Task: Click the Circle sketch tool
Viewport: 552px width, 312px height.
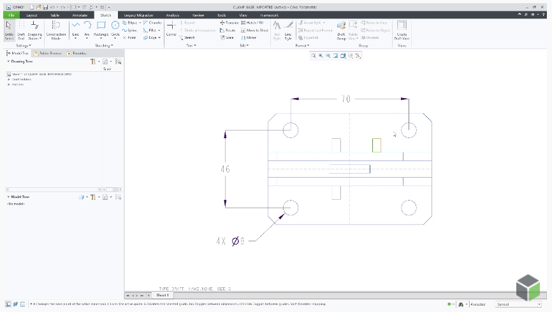Action: pos(115,28)
